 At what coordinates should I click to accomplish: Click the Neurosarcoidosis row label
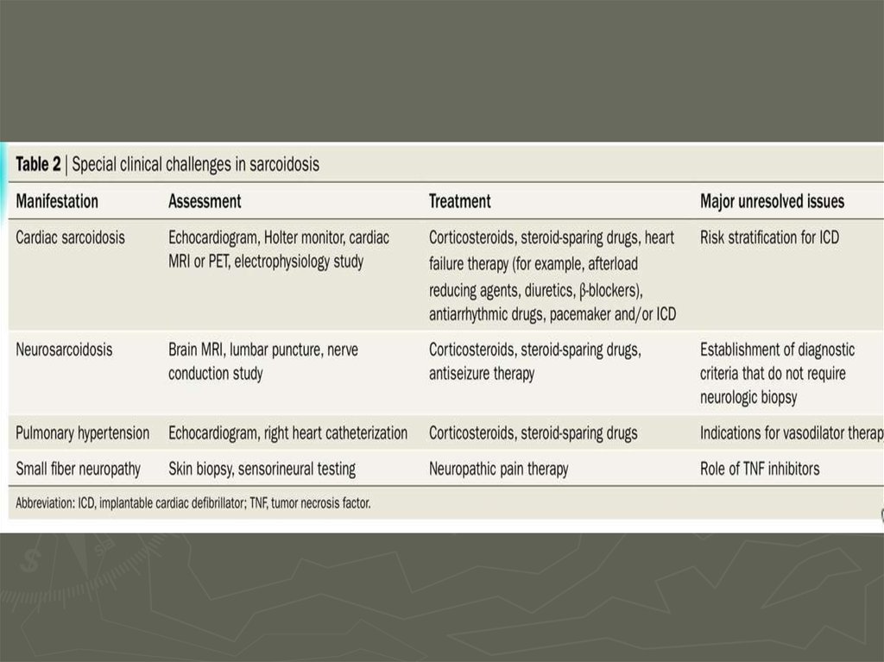tap(64, 350)
